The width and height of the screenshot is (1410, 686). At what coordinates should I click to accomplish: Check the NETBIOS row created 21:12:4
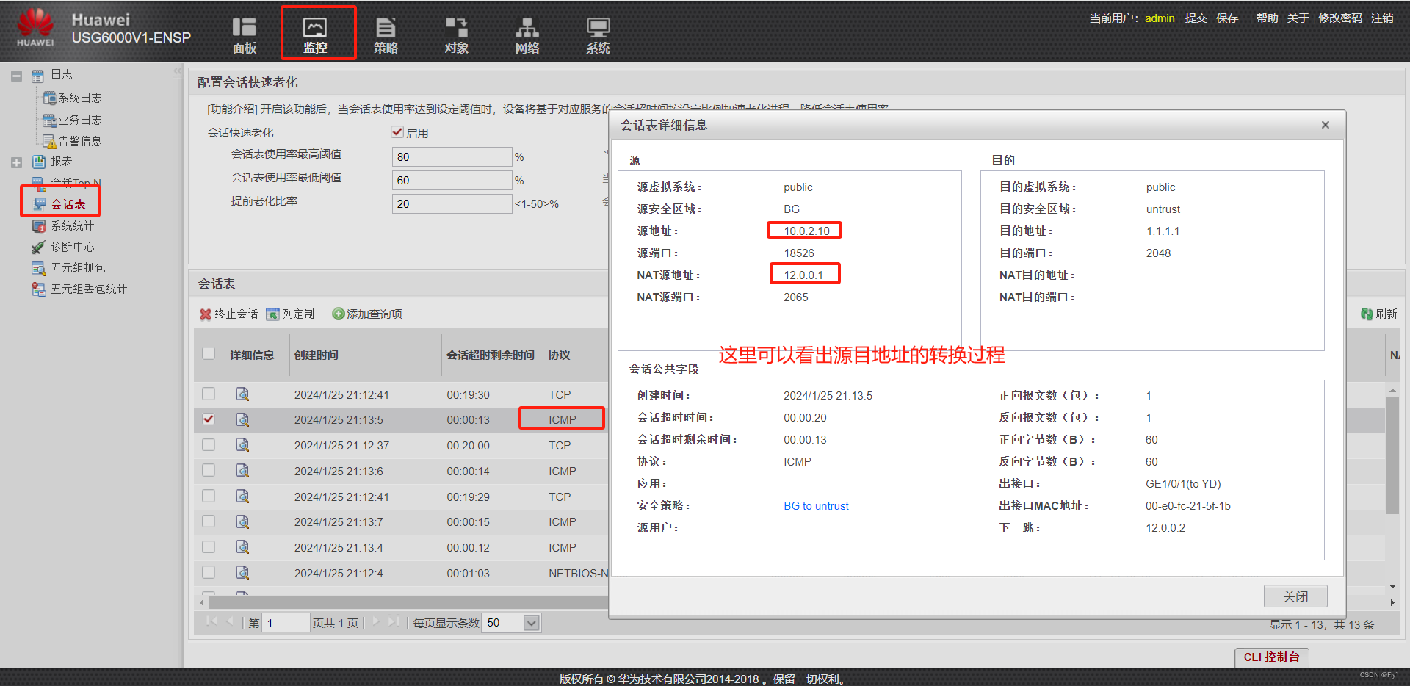[209, 572]
